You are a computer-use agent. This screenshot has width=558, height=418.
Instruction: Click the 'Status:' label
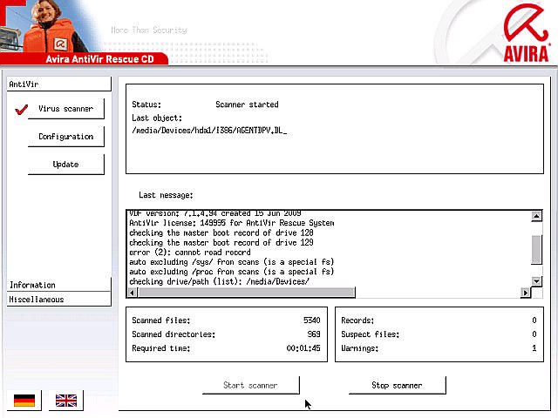[x=146, y=104]
